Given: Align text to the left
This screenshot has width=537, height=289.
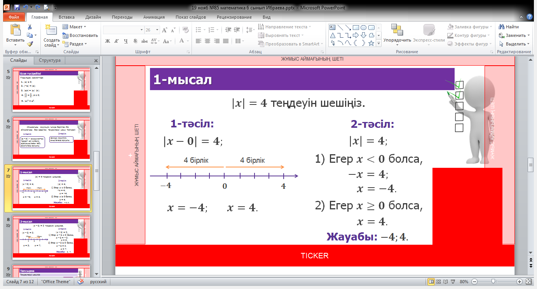Looking at the screenshot, I should [199, 41].
